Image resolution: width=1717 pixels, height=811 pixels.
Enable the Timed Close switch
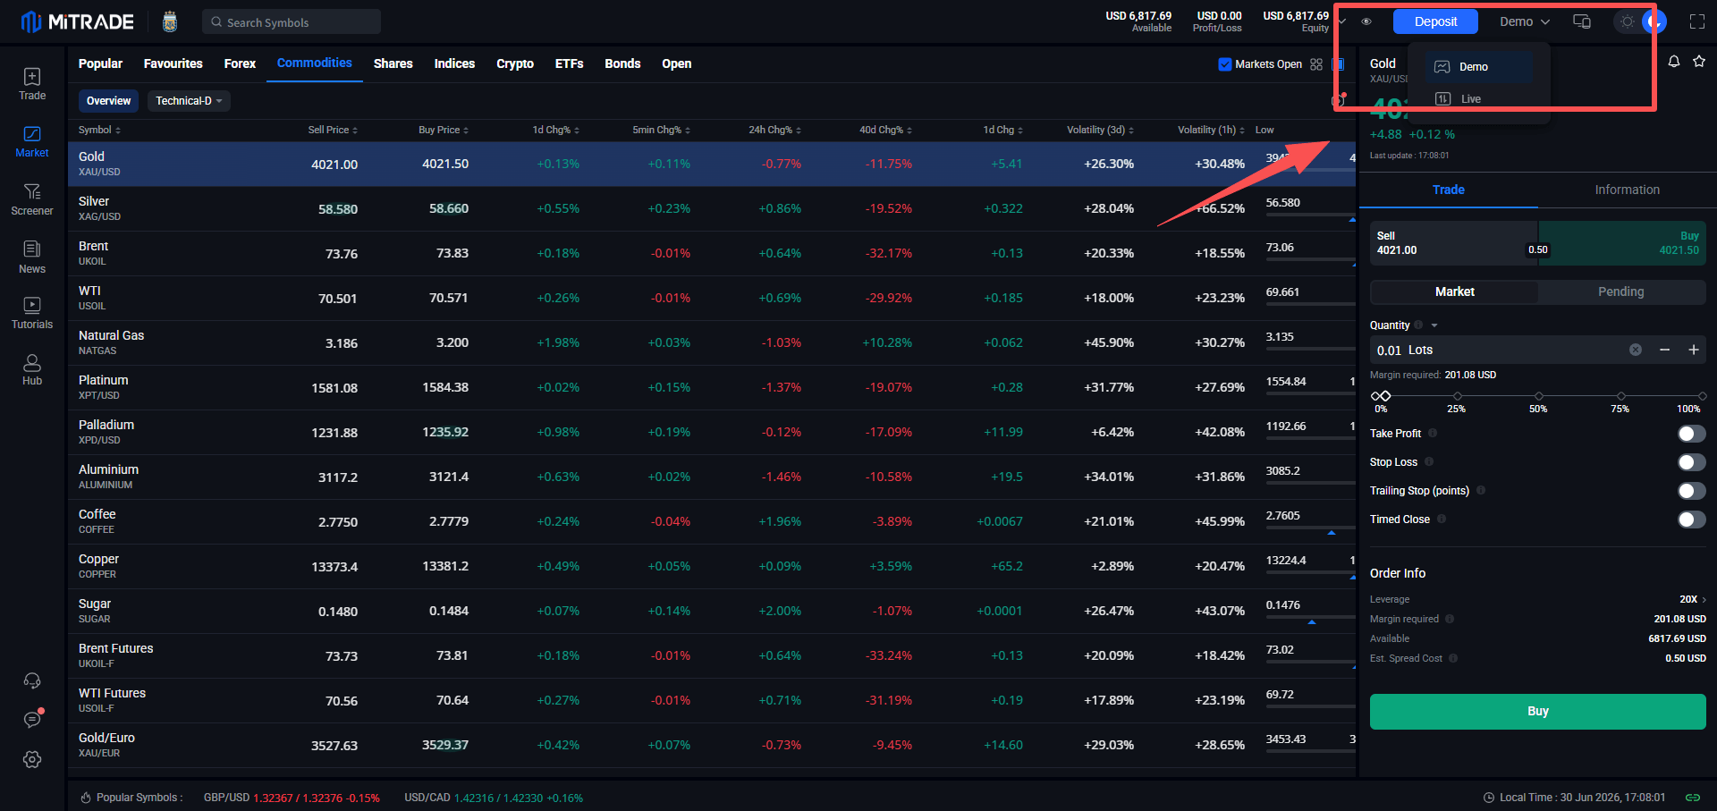click(1692, 520)
